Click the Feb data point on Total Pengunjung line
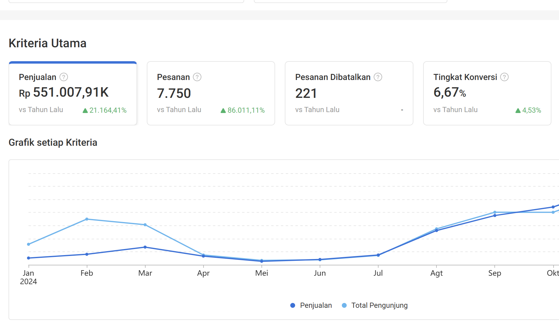This screenshot has height=329, width=559. (87, 219)
